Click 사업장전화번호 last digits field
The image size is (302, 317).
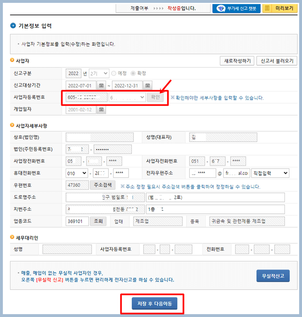pos(114,161)
